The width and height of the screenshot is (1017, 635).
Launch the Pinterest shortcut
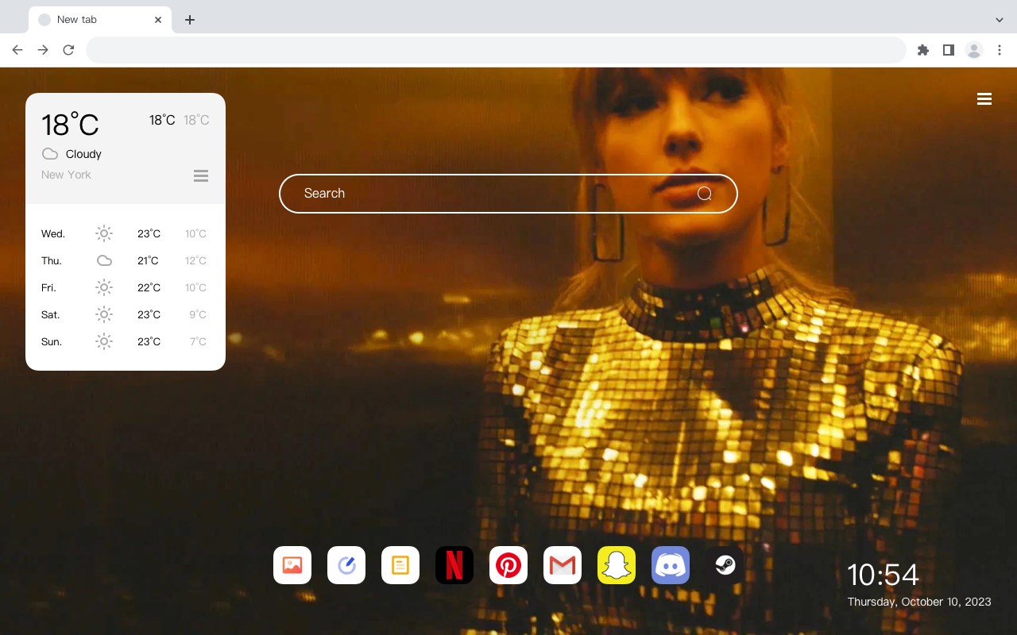[x=508, y=565]
